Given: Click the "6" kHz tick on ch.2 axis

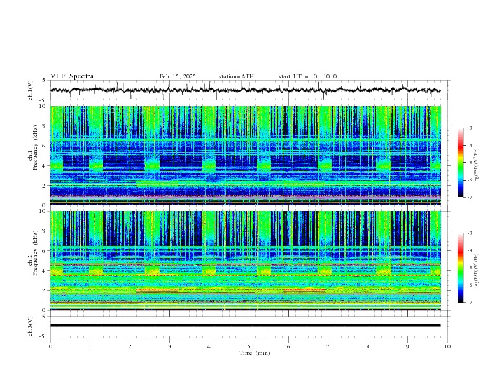Looking at the screenshot, I should (45, 251).
